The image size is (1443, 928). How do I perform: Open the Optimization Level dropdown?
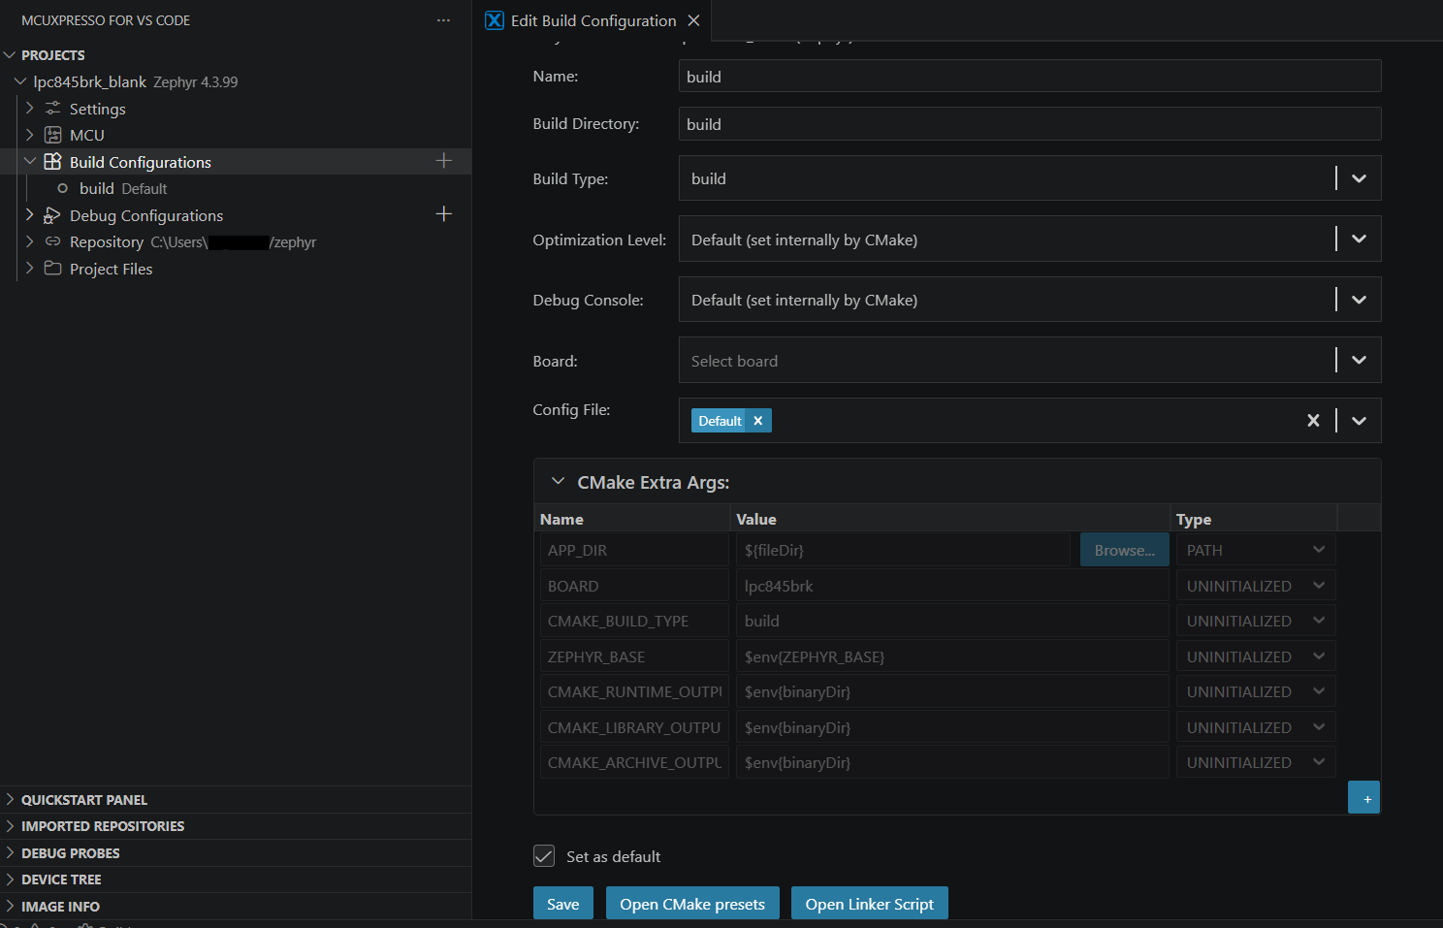click(x=1359, y=239)
